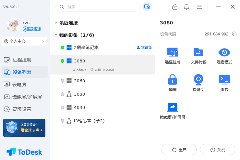Click the add device icon next to search
Image resolution: width=240 pixels, height=160 pixels.
pos(147,7)
